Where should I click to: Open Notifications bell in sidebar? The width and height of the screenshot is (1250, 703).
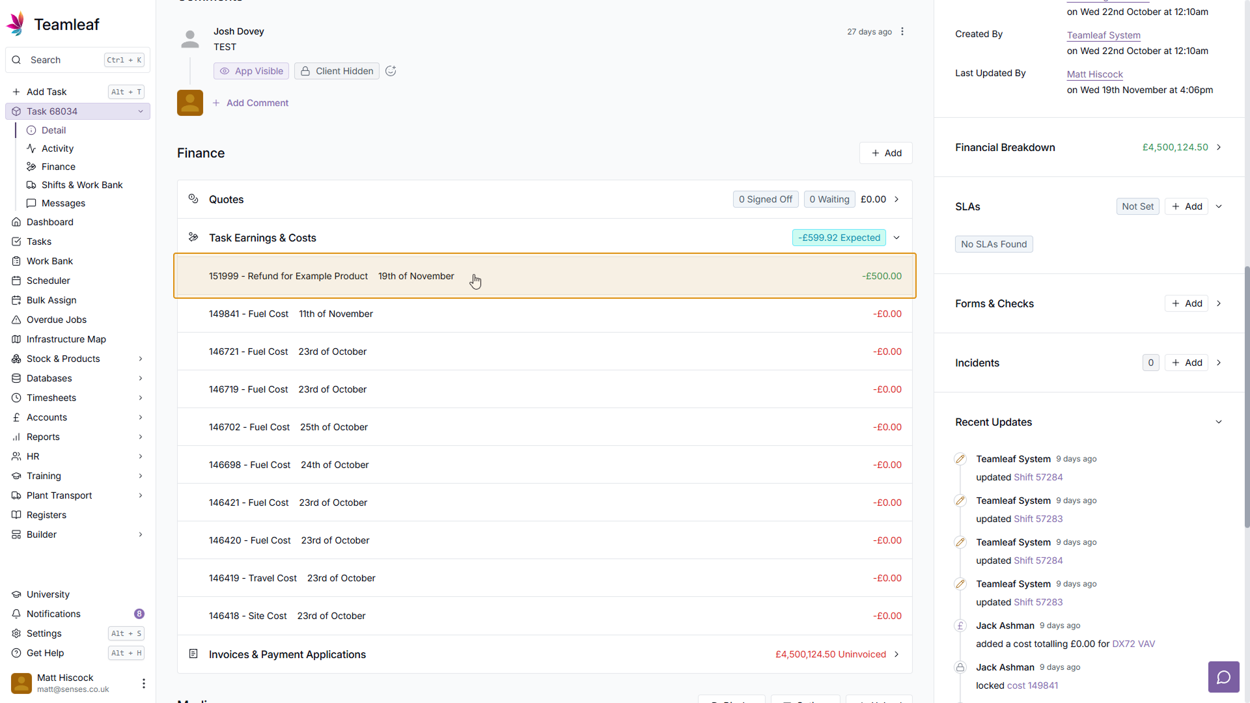click(x=53, y=614)
